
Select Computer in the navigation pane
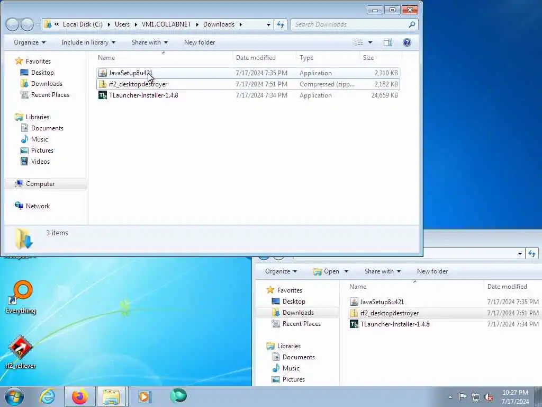coord(46,184)
